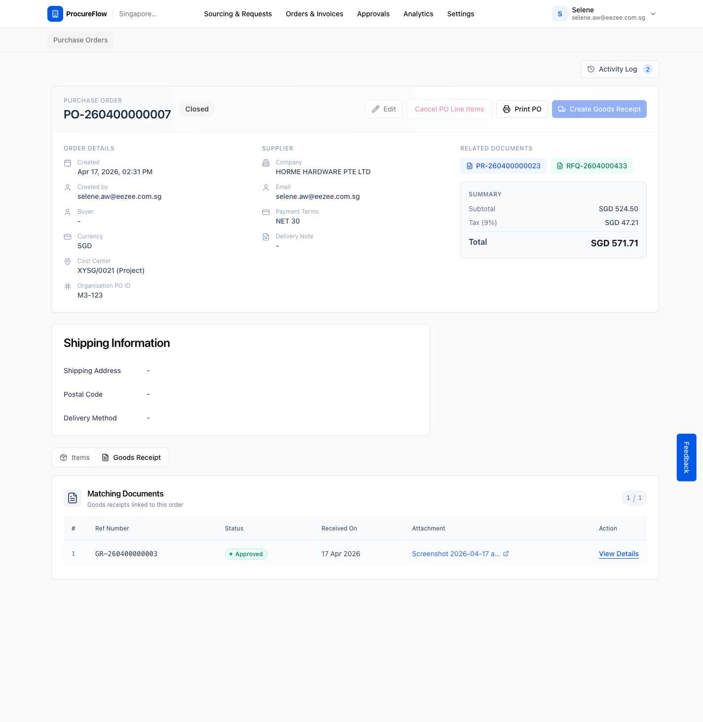Click the 1 / 1 page indicator
Image resolution: width=703 pixels, height=722 pixels.
coord(634,498)
